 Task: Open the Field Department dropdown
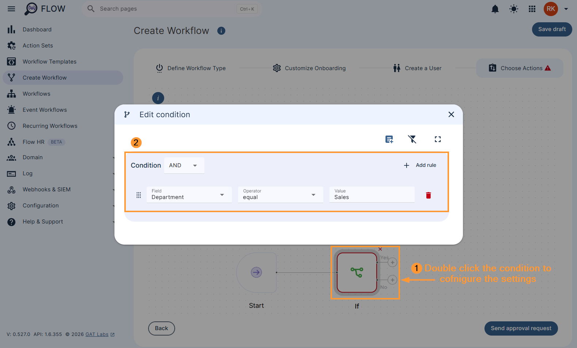coord(189,195)
